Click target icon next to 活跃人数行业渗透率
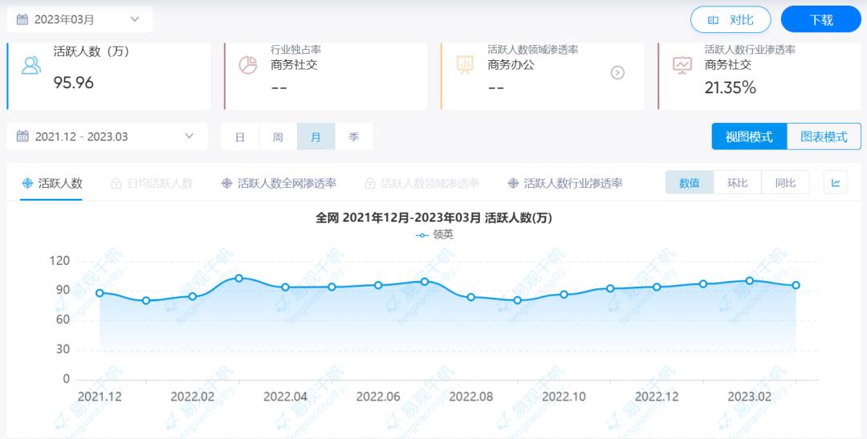 pyautogui.click(x=512, y=184)
